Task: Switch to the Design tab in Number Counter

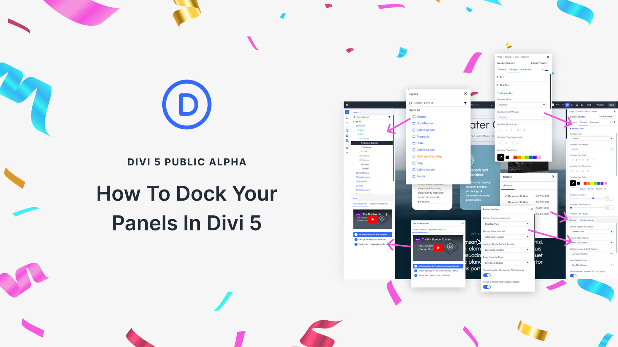Action: 513,69
